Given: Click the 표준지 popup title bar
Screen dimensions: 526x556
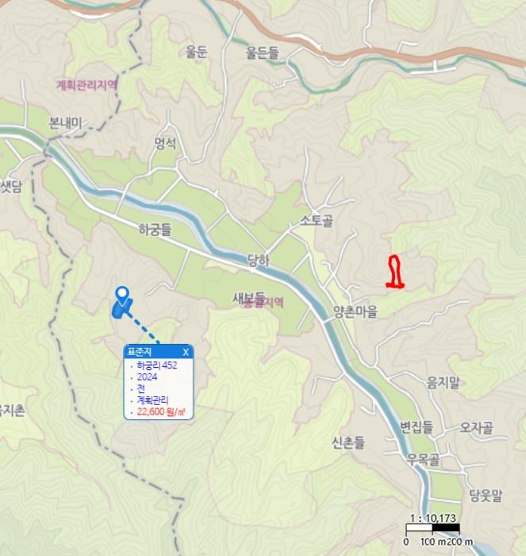Looking at the screenshot, I should (159, 352).
